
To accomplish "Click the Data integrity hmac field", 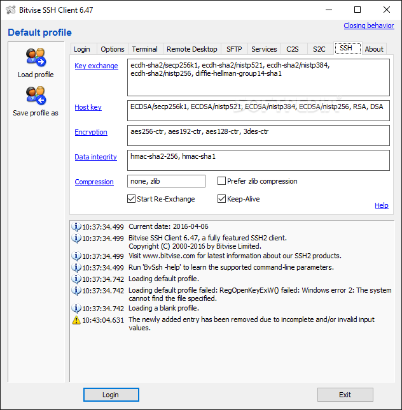I will coord(258,160).
